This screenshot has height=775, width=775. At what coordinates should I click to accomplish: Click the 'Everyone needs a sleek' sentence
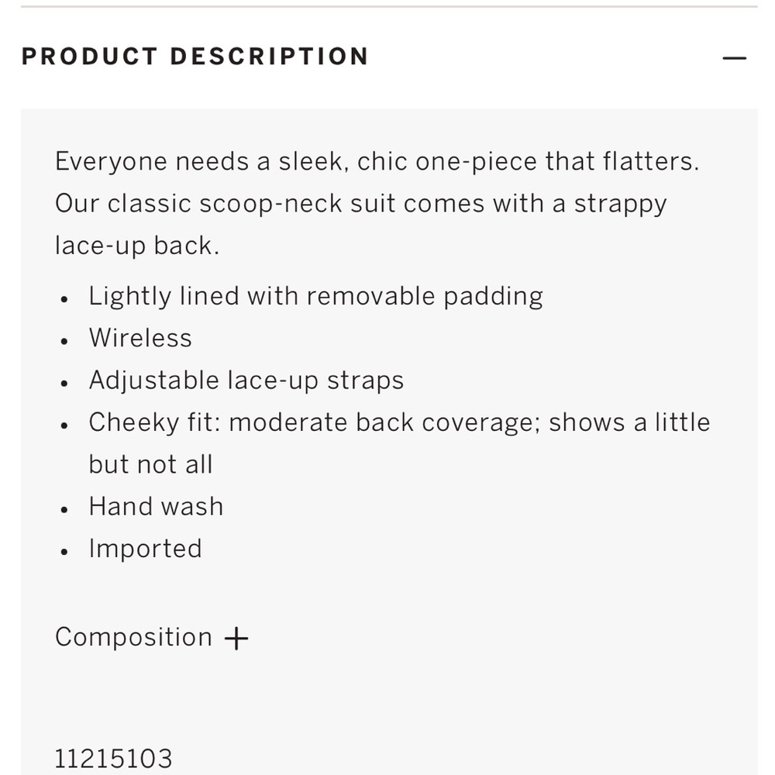(377, 162)
